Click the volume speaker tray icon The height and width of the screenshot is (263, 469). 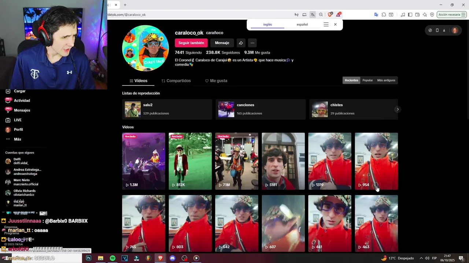[427, 258]
